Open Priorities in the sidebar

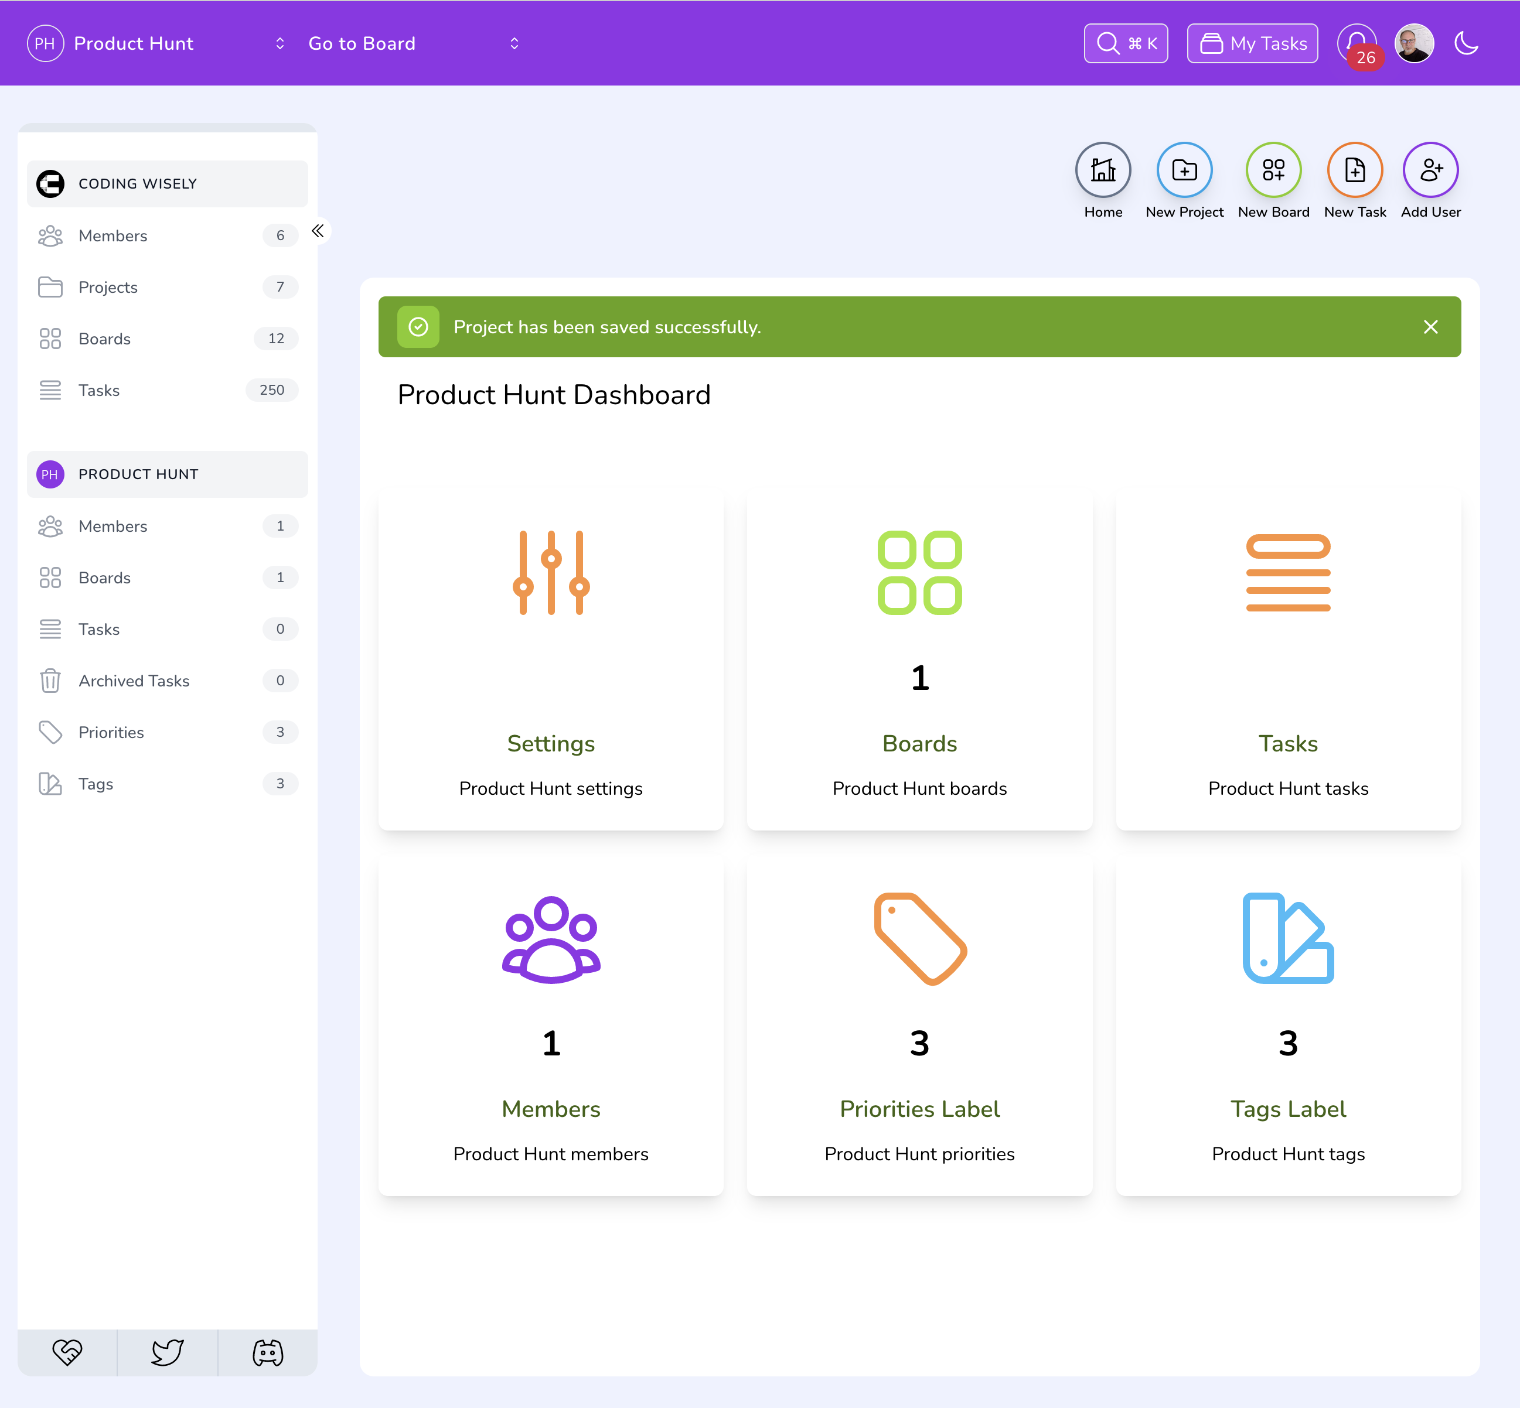point(167,732)
